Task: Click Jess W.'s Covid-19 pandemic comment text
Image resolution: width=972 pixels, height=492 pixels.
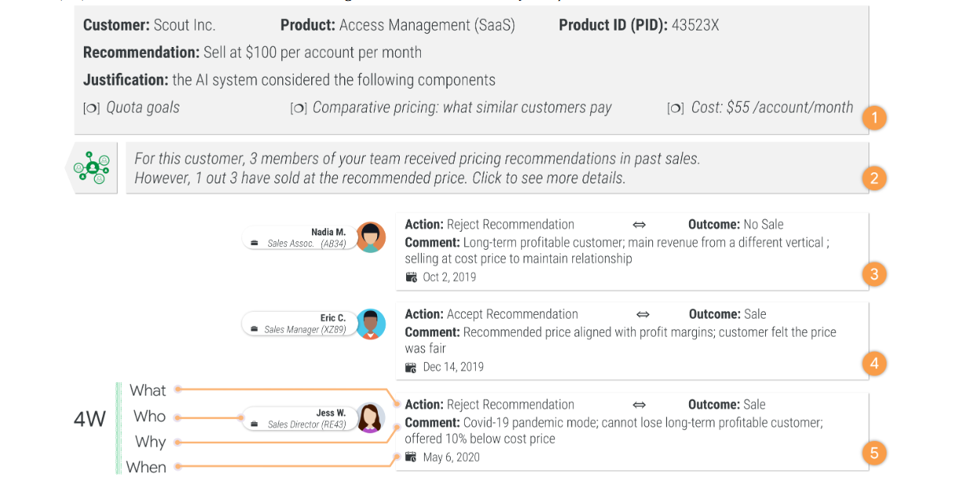Action: point(613,431)
